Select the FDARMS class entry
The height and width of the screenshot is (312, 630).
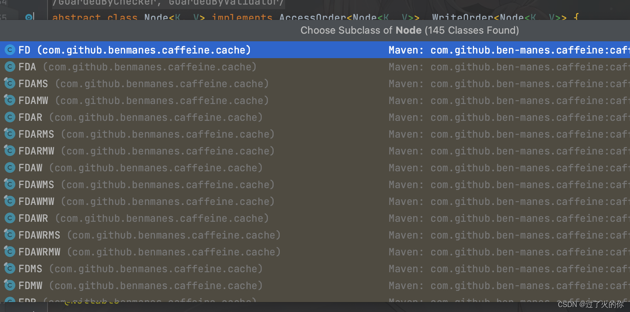(x=315, y=134)
